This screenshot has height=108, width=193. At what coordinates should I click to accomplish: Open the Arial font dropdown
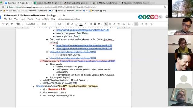(x=48, y=24)
